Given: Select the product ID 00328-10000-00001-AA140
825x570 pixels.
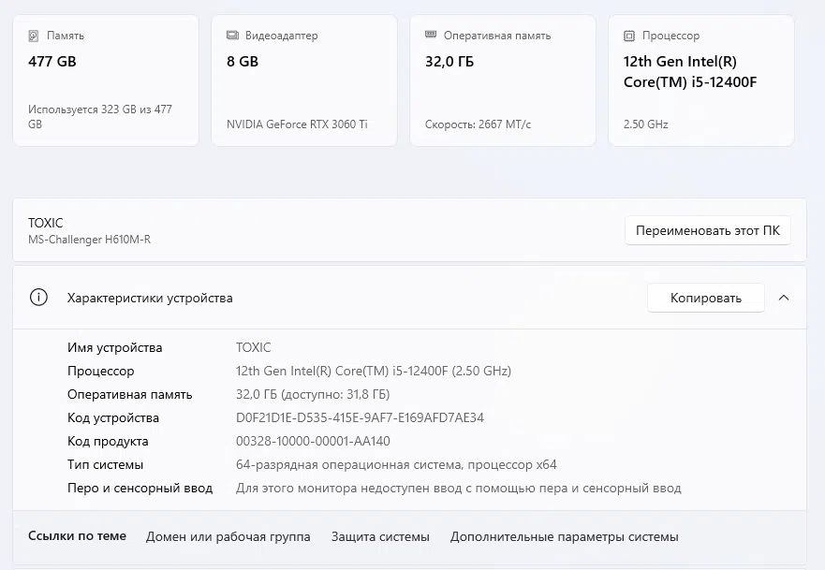Looking at the screenshot, I should 313,441.
